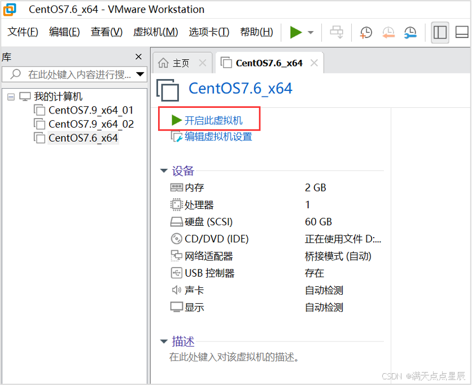This screenshot has width=472, height=385.
Task: Collapse the 设备 section
Action: click(x=164, y=170)
